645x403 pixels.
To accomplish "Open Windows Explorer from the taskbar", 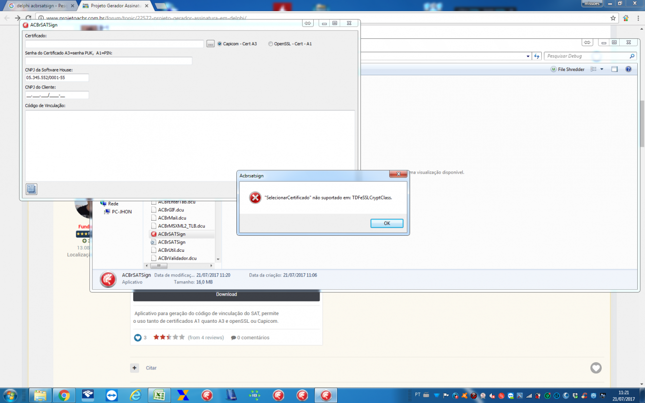I will pyautogui.click(x=40, y=395).
